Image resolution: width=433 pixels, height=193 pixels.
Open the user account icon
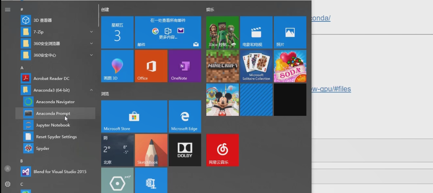point(8,169)
